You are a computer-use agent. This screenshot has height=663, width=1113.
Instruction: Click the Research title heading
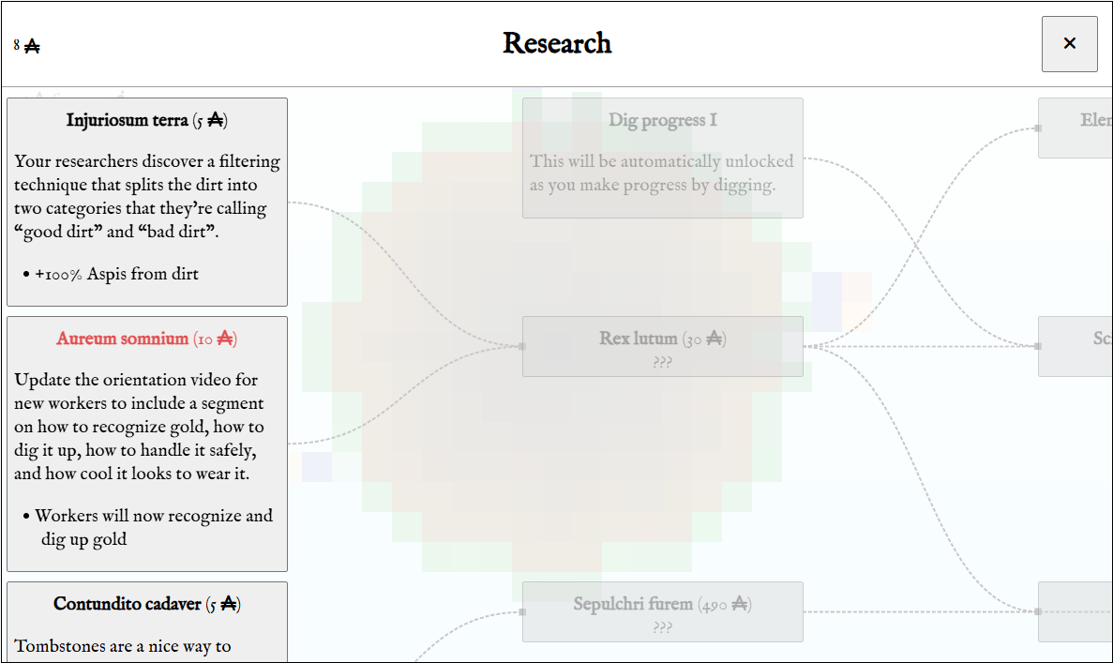coord(557,43)
